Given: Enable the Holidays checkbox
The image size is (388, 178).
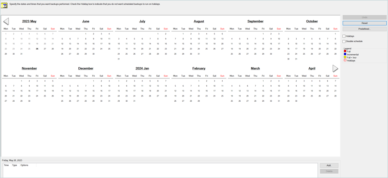Looking at the screenshot, I should point(344,36).
